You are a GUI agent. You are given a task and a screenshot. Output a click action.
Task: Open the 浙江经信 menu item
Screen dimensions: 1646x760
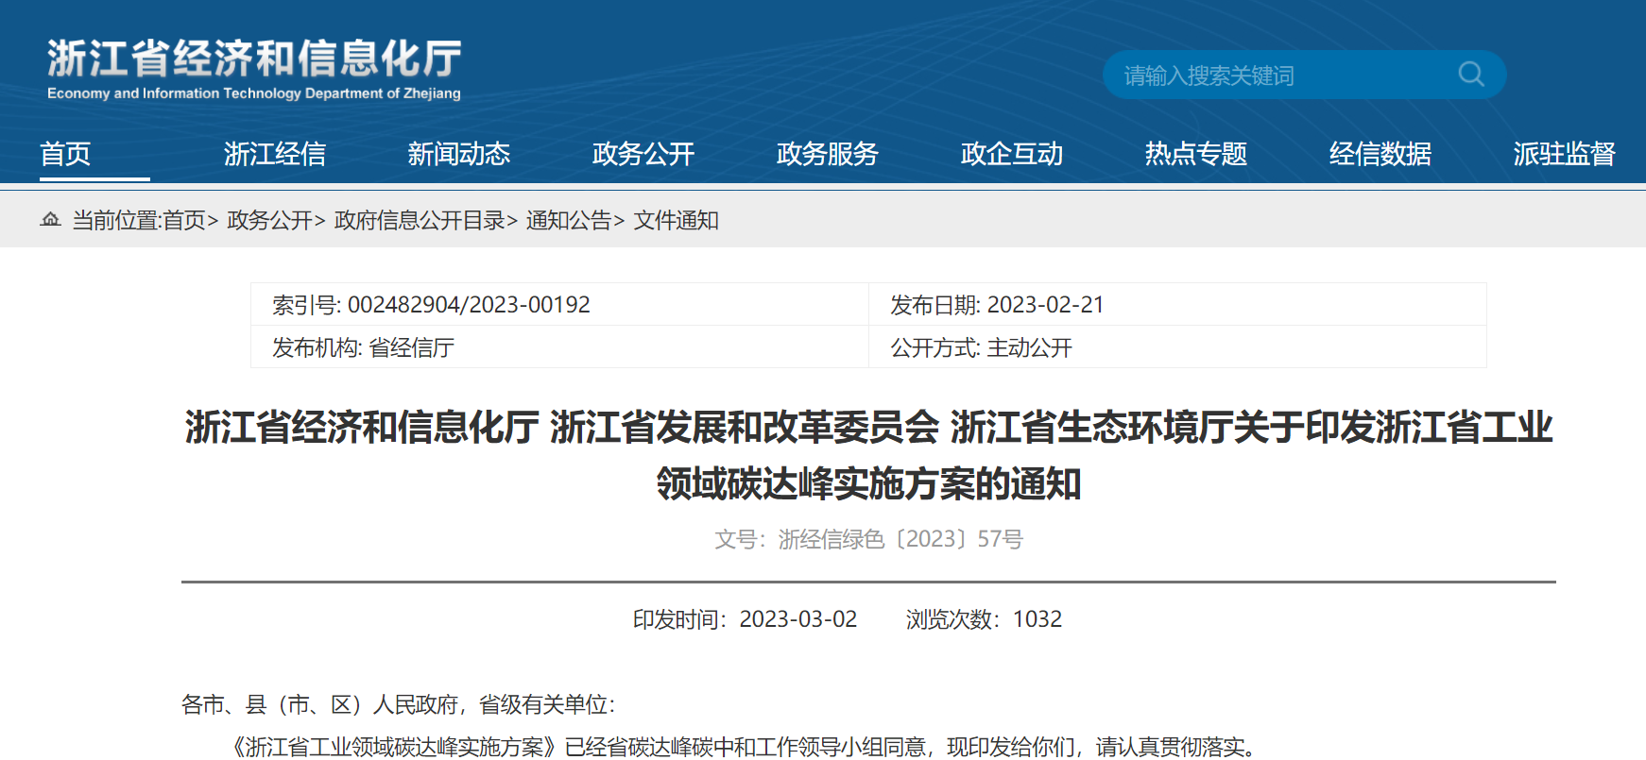click(x=274, y=154)
